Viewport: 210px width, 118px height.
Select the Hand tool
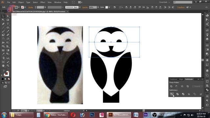pos(3,66)
